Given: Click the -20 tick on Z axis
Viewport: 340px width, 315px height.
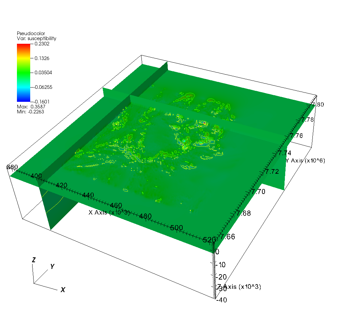Looking at the screenshot, I should pyautogui.click(x=220, y=277).
